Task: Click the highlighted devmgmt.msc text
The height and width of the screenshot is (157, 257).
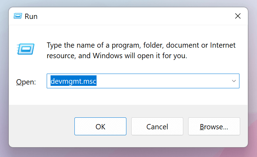Action: (x=73, y=81)
